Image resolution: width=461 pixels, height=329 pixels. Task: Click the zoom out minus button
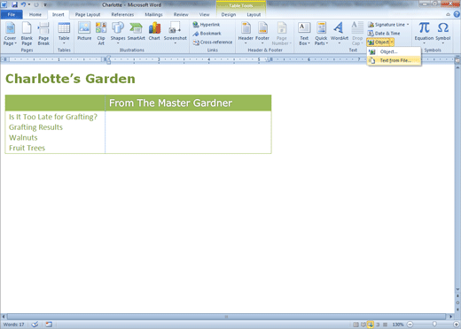[410, 325]
